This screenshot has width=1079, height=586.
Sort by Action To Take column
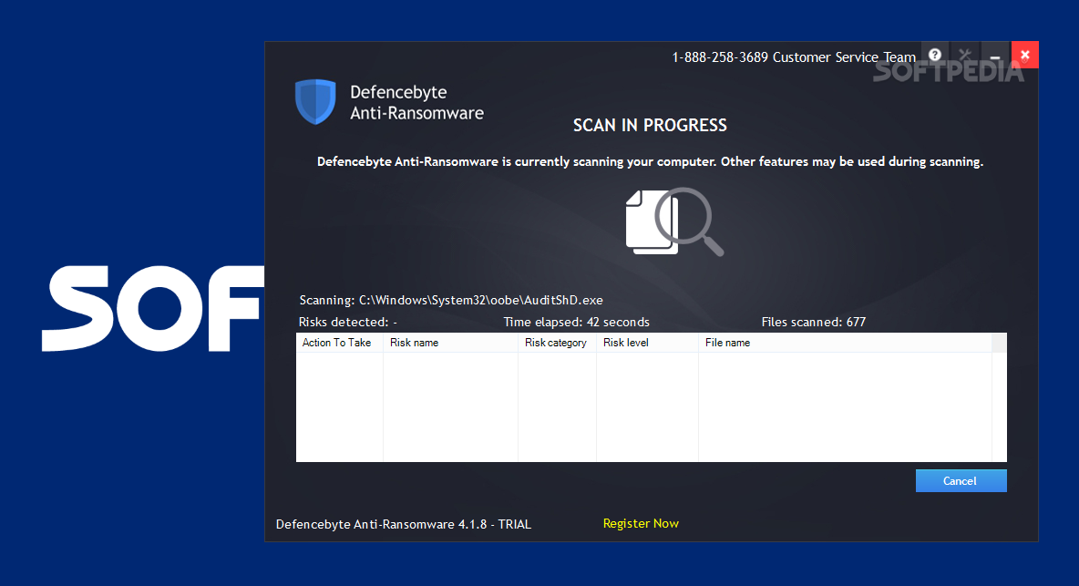(x=339, y=343)
